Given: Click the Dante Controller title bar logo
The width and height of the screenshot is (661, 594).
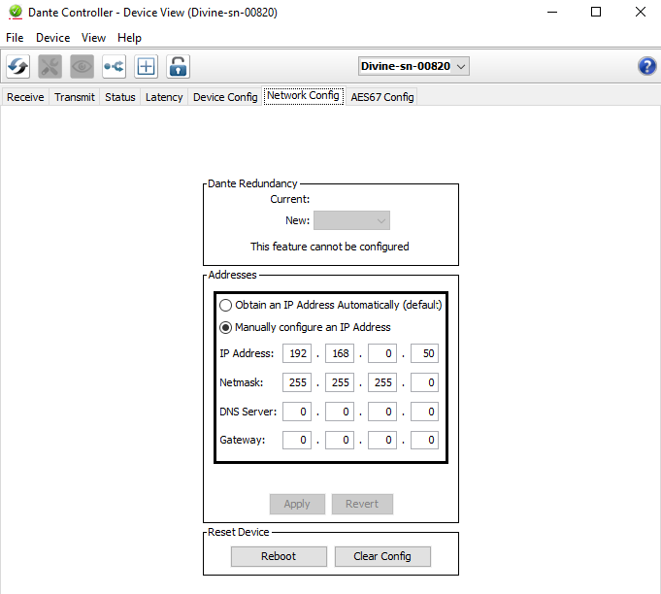Looking at the screenshot, I should coord(16,12).
